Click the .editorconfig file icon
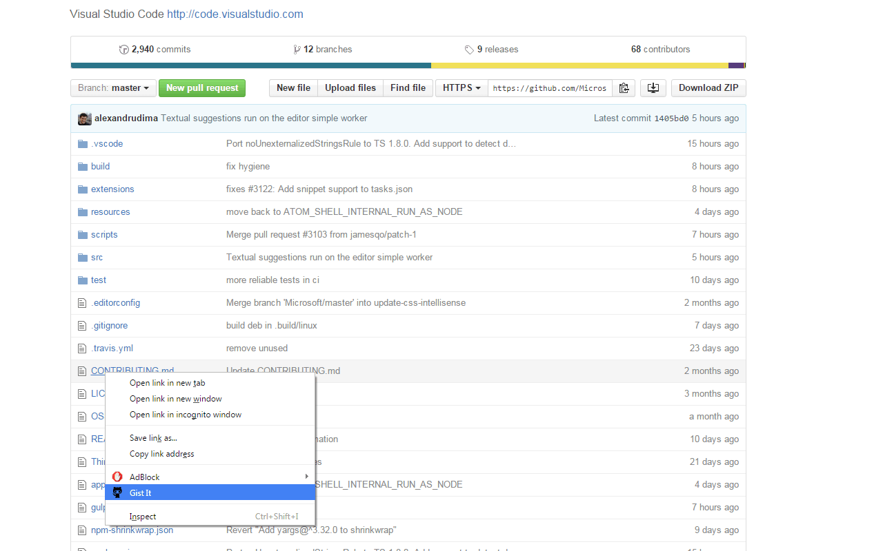 click(82, 303)
